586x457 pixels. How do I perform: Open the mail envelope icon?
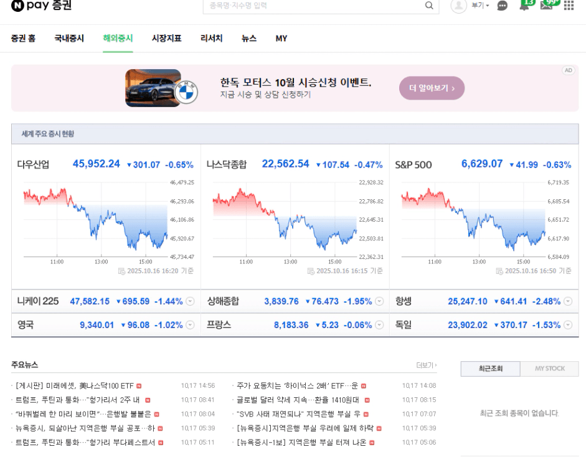pos(547,5)
